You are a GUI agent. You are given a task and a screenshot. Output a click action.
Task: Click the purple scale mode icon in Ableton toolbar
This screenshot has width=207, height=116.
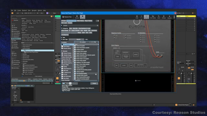click(47, 13)
